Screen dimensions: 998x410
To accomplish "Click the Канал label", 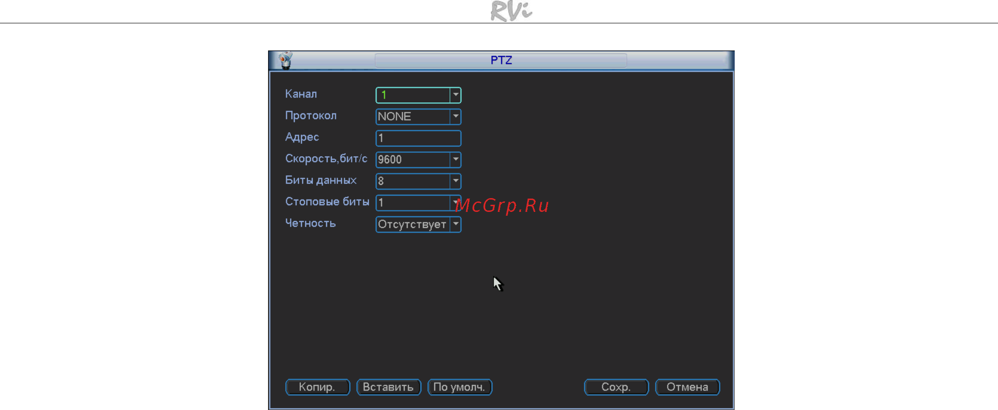I will tap(301, 94).
